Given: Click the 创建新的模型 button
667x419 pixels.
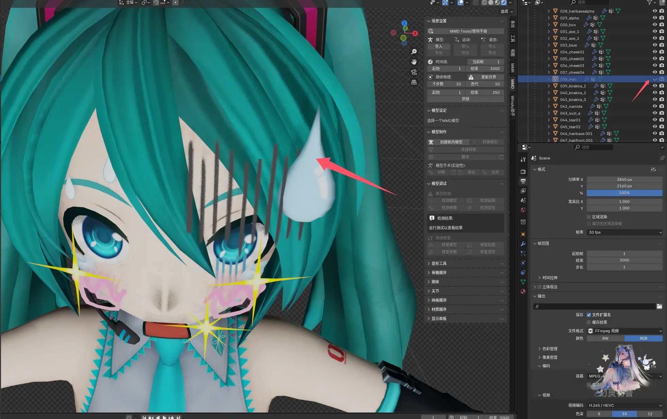Looking at the screenshot, I should [x=451, y=142].
